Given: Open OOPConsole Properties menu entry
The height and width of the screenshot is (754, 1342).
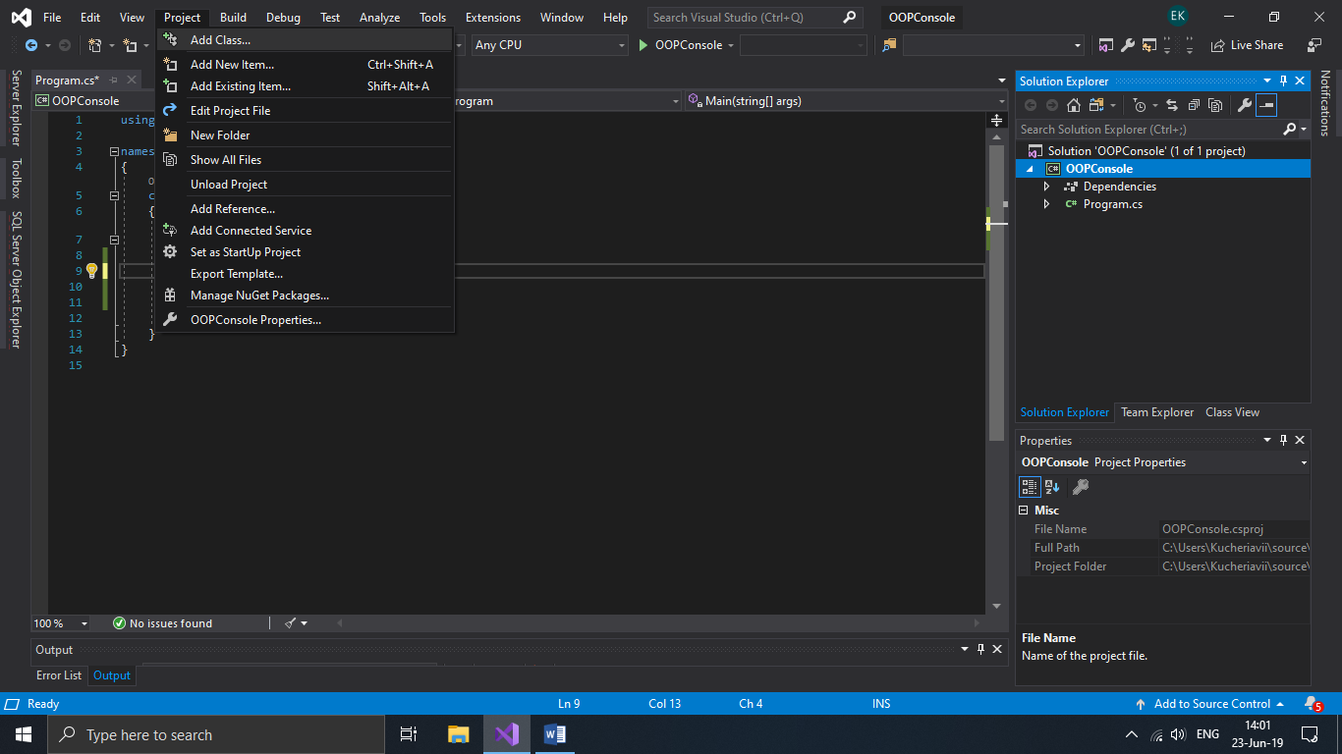Looking at the screenshot, I should pos(305,320).
